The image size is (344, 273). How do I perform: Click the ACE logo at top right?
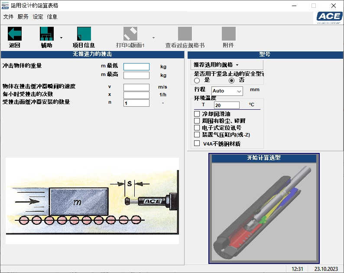tap(329, 16)
